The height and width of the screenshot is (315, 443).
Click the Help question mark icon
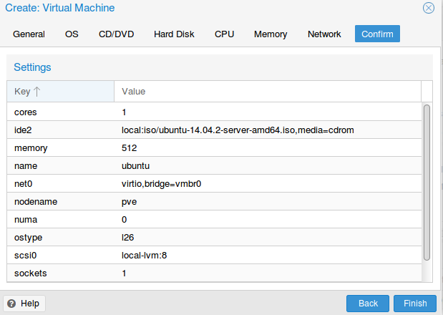pos(11,304)
